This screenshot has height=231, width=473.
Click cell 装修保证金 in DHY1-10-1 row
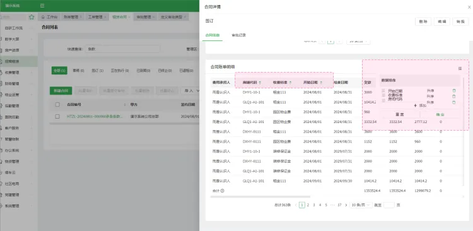coord(282,151)
